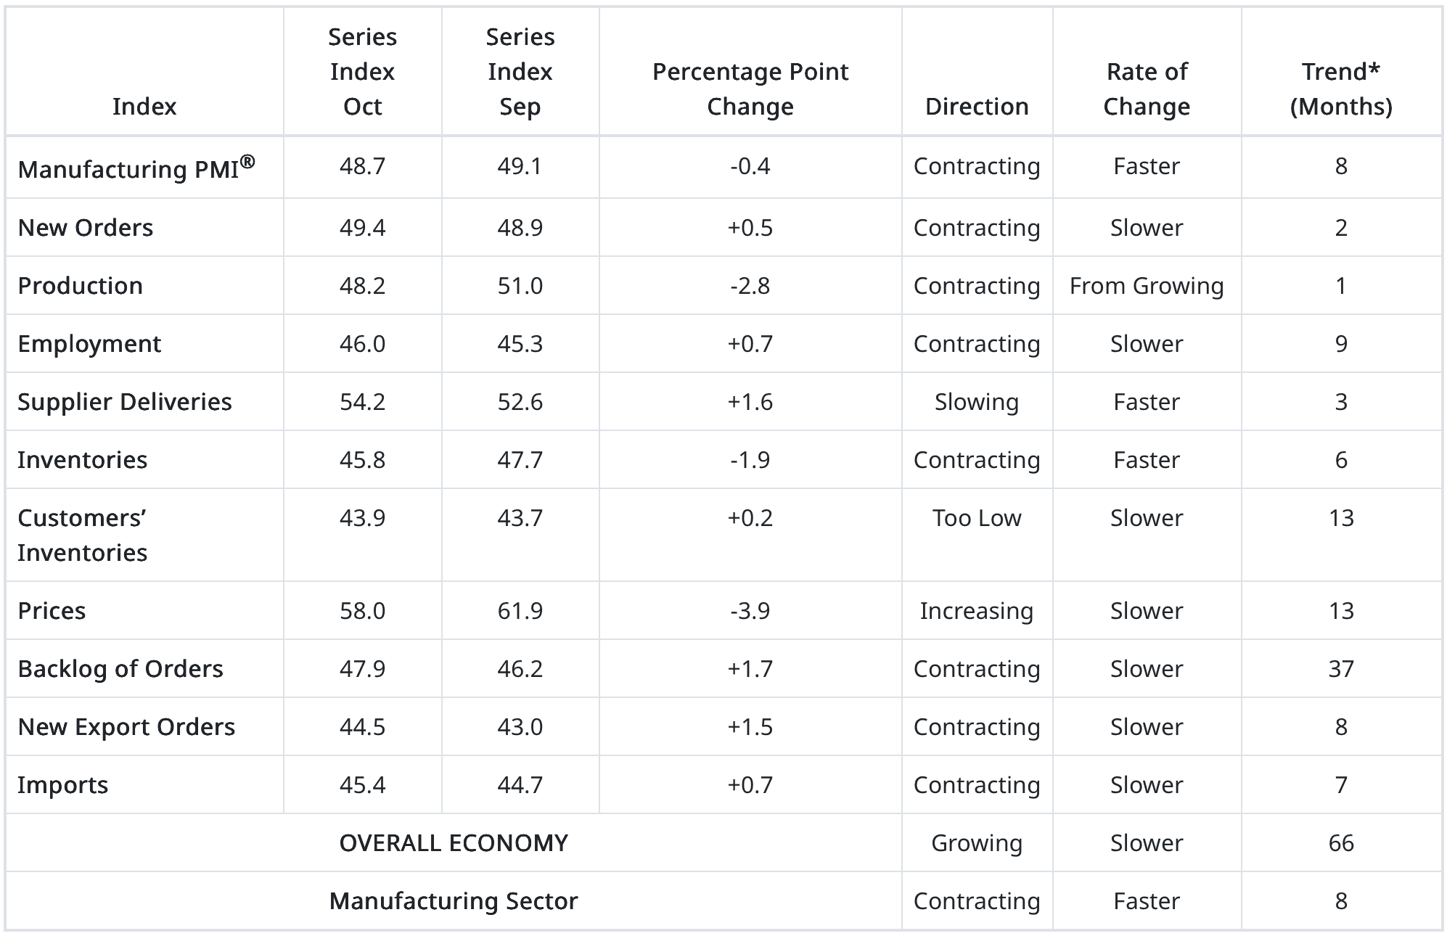Select the "Increasing" direction cell for Prices
The height and width of the screenshot is (936, 1447).
(x=976, y=611)
